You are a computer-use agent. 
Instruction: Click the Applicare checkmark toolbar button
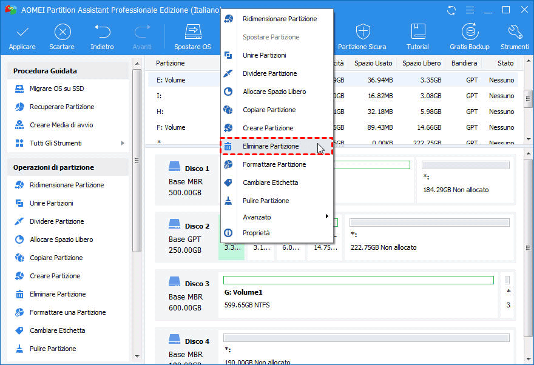click(22, 37)
